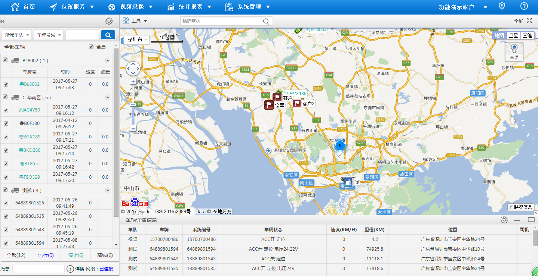Image resolution: width=538 pixels, height=276 pixels.
Task: Toggle the 全选 select-all checkbox
Action: pyautogui.click(x=91, y=47)
